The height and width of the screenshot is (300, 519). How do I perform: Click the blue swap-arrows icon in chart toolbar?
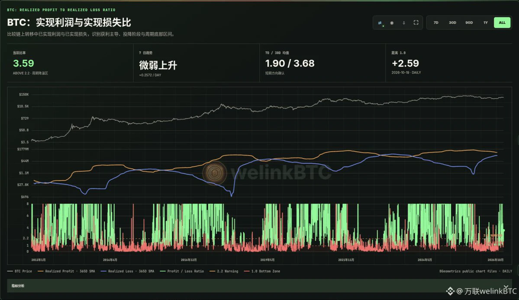380,23
